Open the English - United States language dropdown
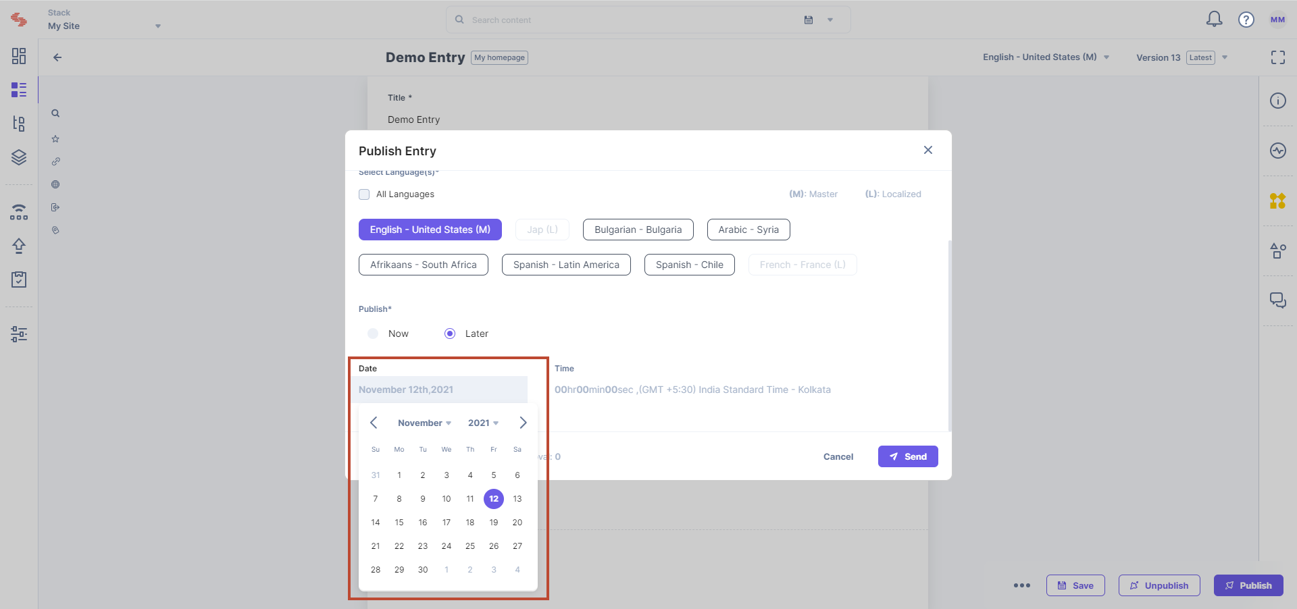 (1046, 57)
